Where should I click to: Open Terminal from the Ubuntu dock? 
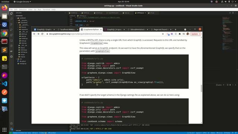click(4, 67)
